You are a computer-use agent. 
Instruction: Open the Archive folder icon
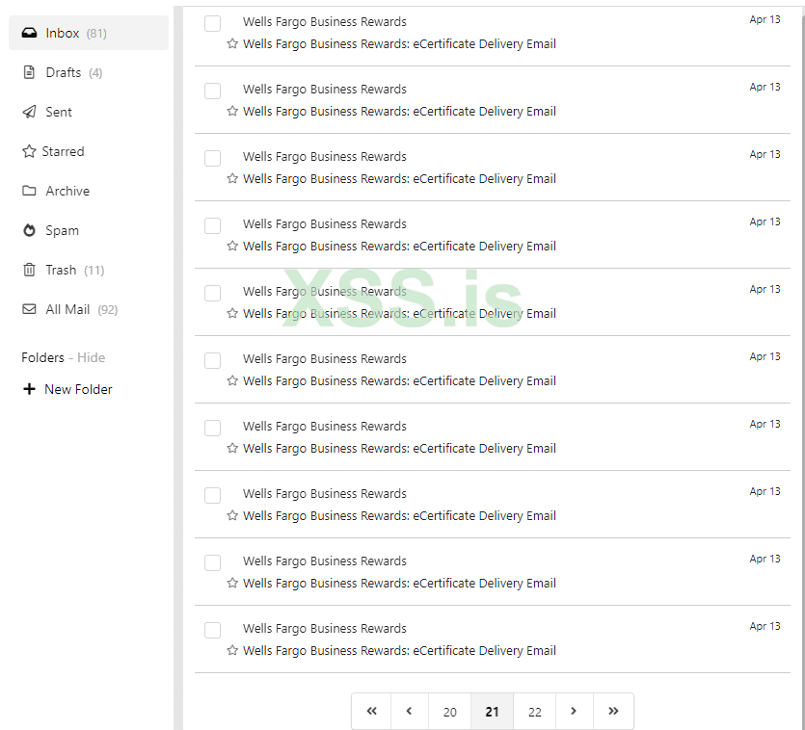(29, 191)
